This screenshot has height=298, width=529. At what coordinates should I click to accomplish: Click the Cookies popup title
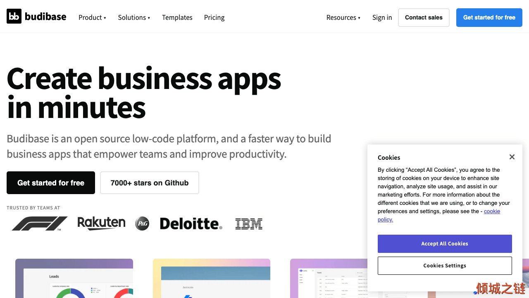tap(389, 157)
